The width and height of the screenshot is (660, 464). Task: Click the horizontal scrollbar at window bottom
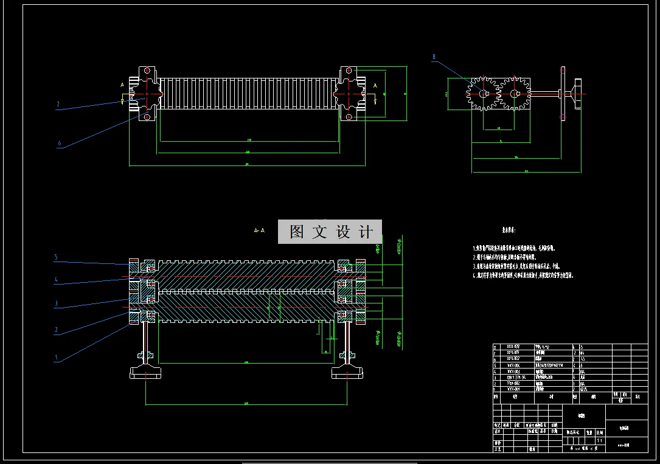click(x=330, y=463)
